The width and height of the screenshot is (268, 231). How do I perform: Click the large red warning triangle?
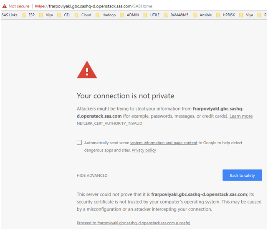pyautogui.click(x=87, y=70)
